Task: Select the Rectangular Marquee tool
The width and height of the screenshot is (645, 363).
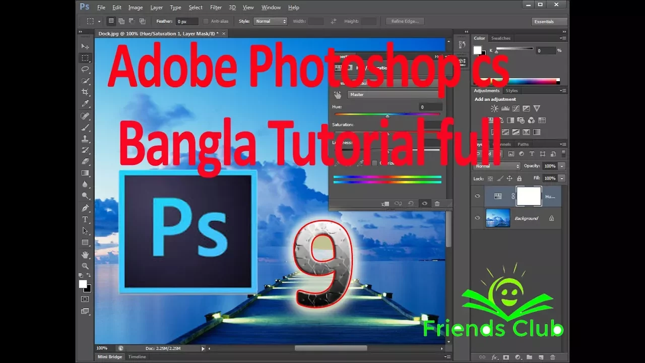Action: click(x=85, y=58)
